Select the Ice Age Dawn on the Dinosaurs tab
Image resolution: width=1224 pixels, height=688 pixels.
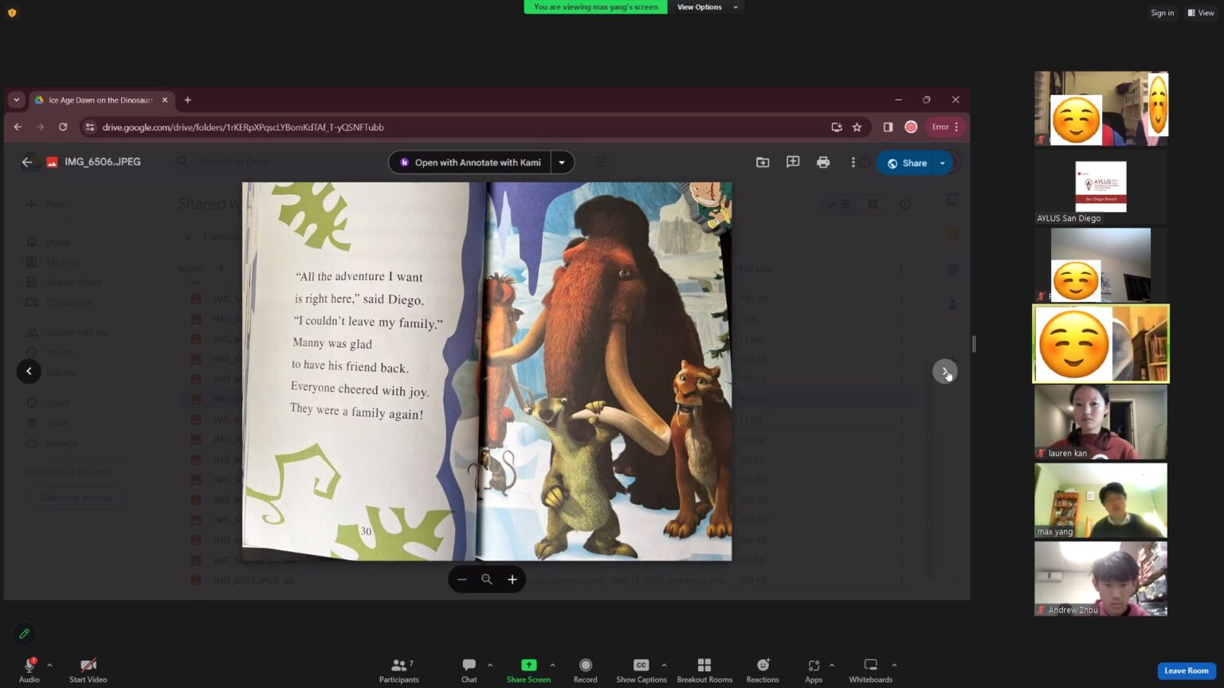[100, 100]
